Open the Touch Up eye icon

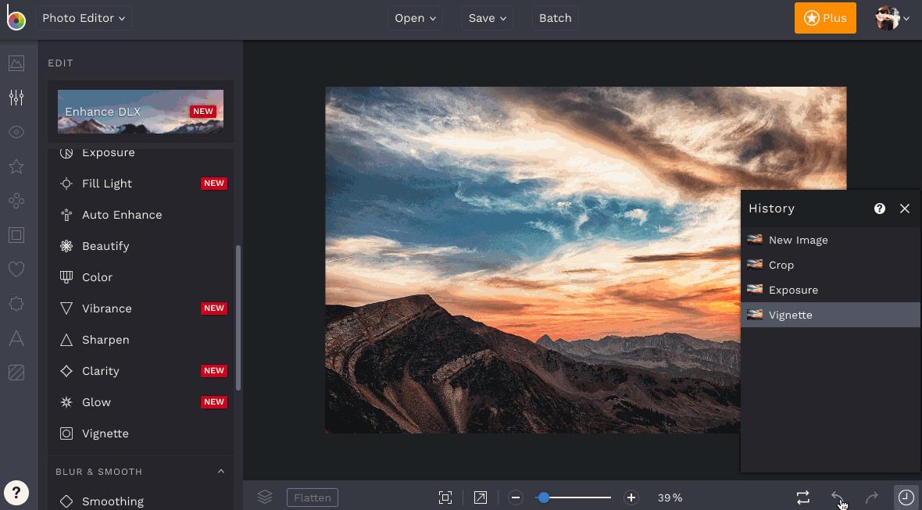[x=16, y=132]
